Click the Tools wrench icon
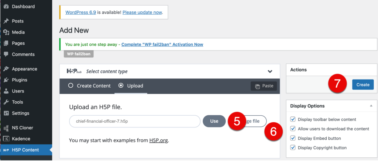Image resolution: width=378 pixels, height=161 pixels. coord(6,102)
